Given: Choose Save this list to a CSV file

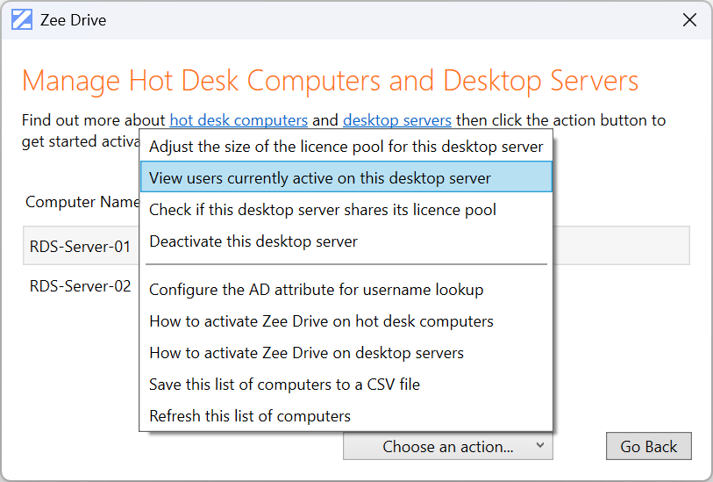Looking at the screenshot, I should pyautogui.click(x=284, y=385).
